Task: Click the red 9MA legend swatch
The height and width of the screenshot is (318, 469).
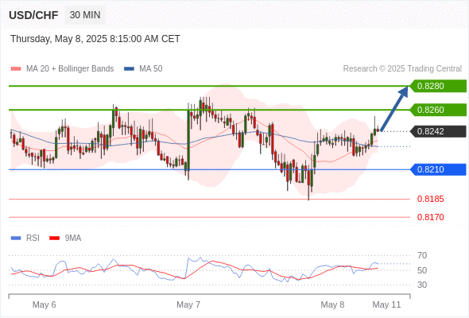Action: point(54,238)
